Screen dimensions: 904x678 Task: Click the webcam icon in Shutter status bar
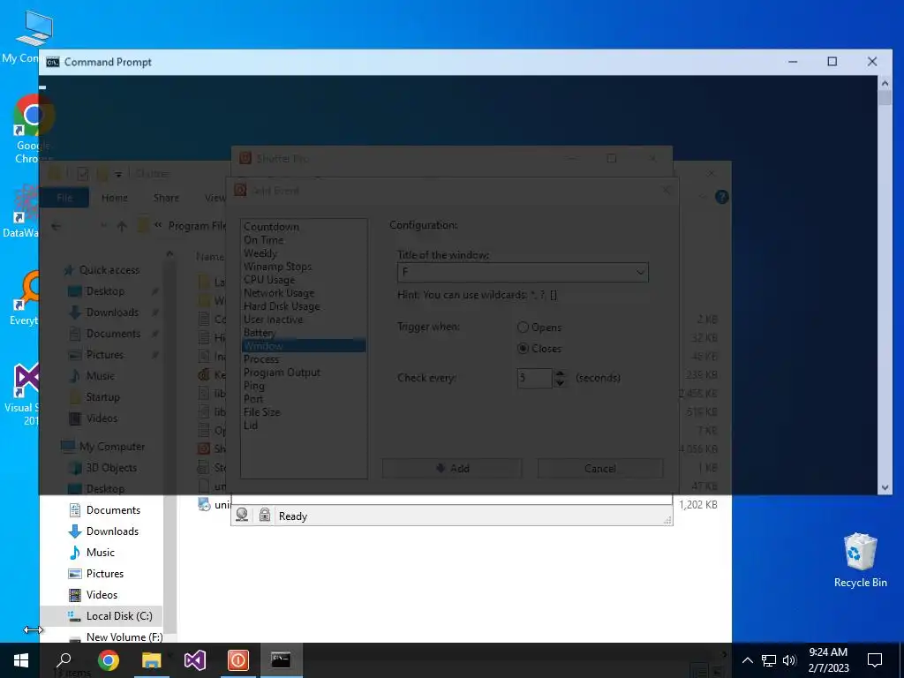tap(242, 515)
